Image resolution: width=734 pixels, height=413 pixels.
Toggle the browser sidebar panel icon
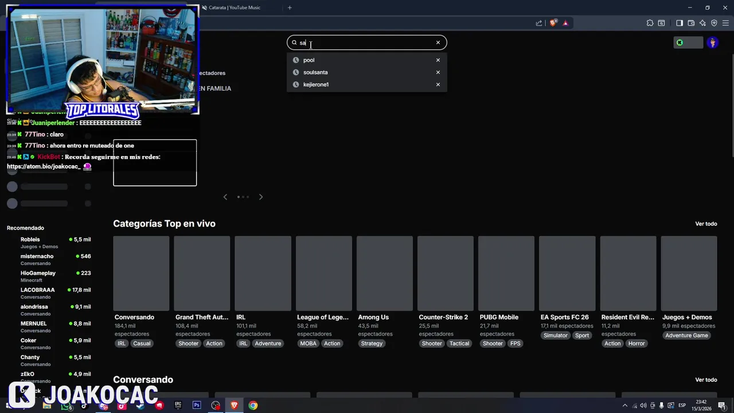point(680,23)
